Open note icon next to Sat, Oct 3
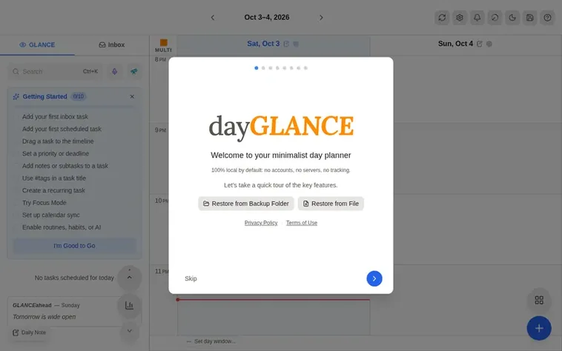The image size is (562, 351). point(286,44)
